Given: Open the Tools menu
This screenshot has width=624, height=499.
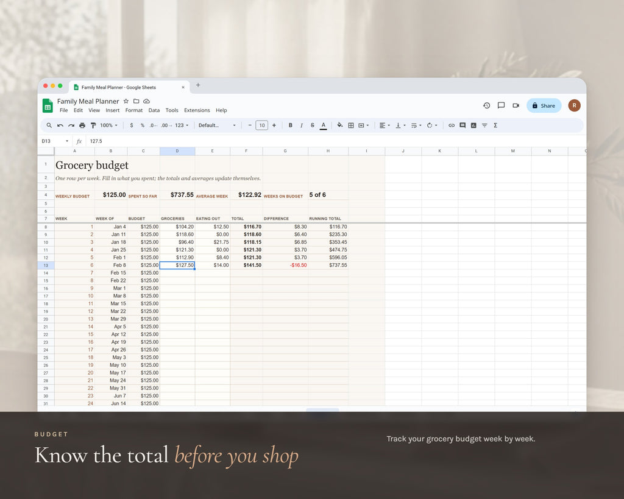Looking at the screenshot, I should pos(172,110).
